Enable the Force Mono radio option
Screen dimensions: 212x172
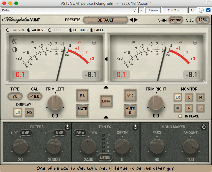8,30
